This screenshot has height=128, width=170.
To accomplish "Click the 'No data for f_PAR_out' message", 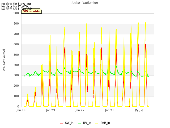I will (x=16, y=9).
